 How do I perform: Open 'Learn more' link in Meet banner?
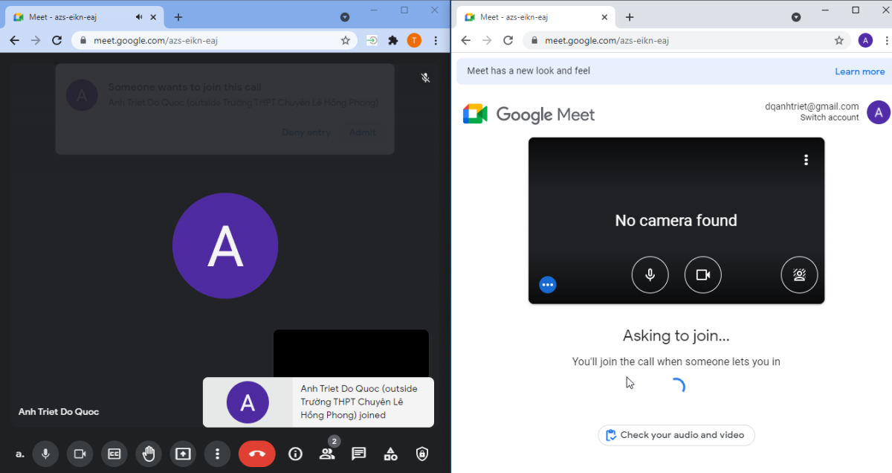(x=860, y=71)
